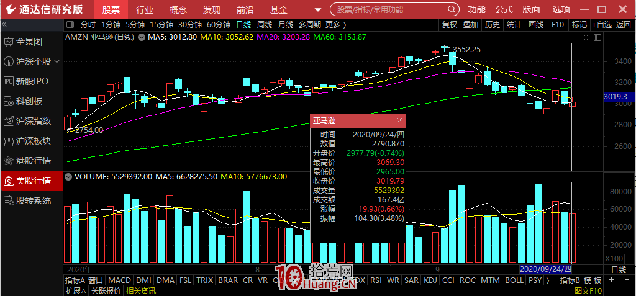Zoom in chart with plus button

click(611, 280)
